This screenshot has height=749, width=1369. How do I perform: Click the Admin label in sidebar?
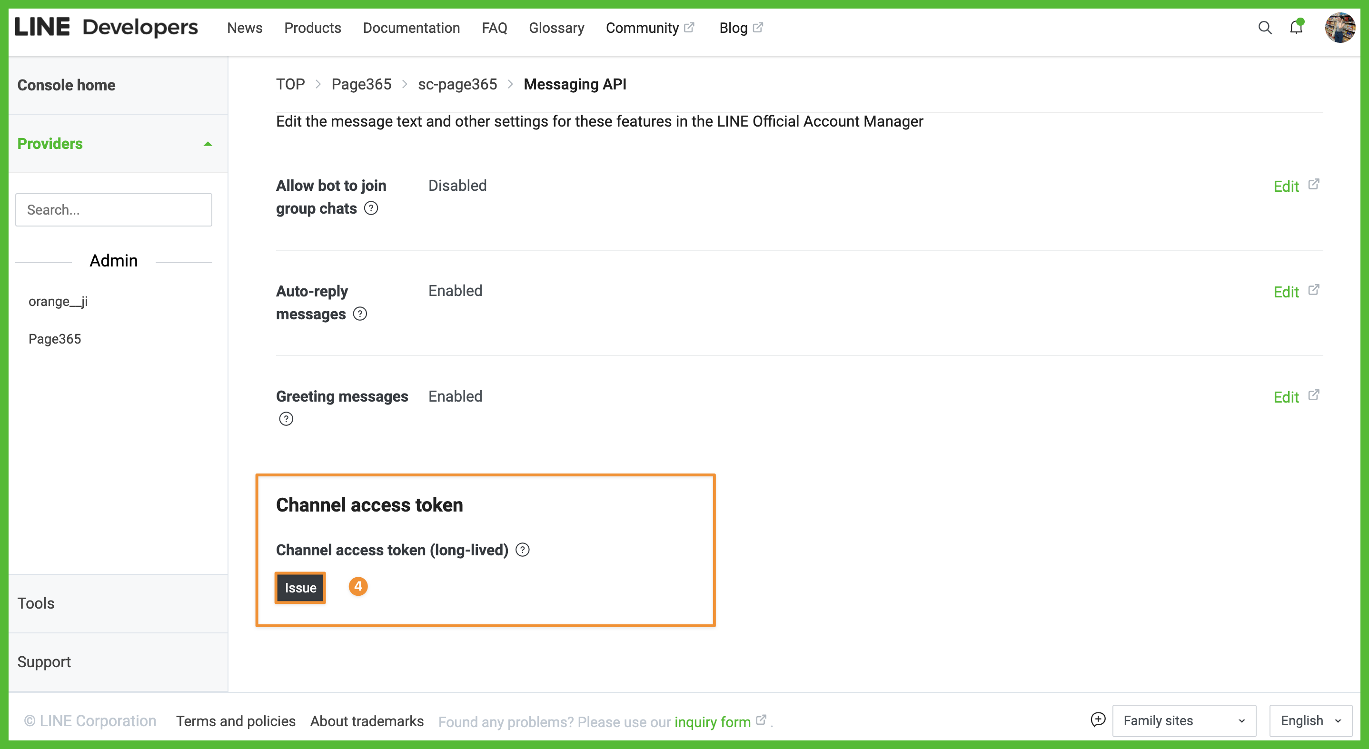114,261
